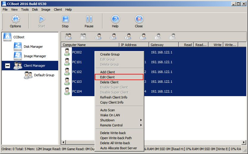Screen dimensions: 248x154
Task: Choose Delete All Write-back entry
Action: tap(119, 143)
